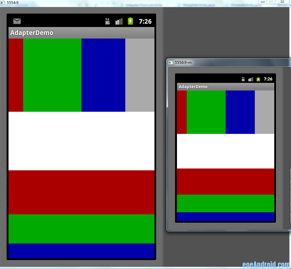Tap the mail notification icon in status bar
Viewport: 291px width, 269px height.
tap(17, 21)
